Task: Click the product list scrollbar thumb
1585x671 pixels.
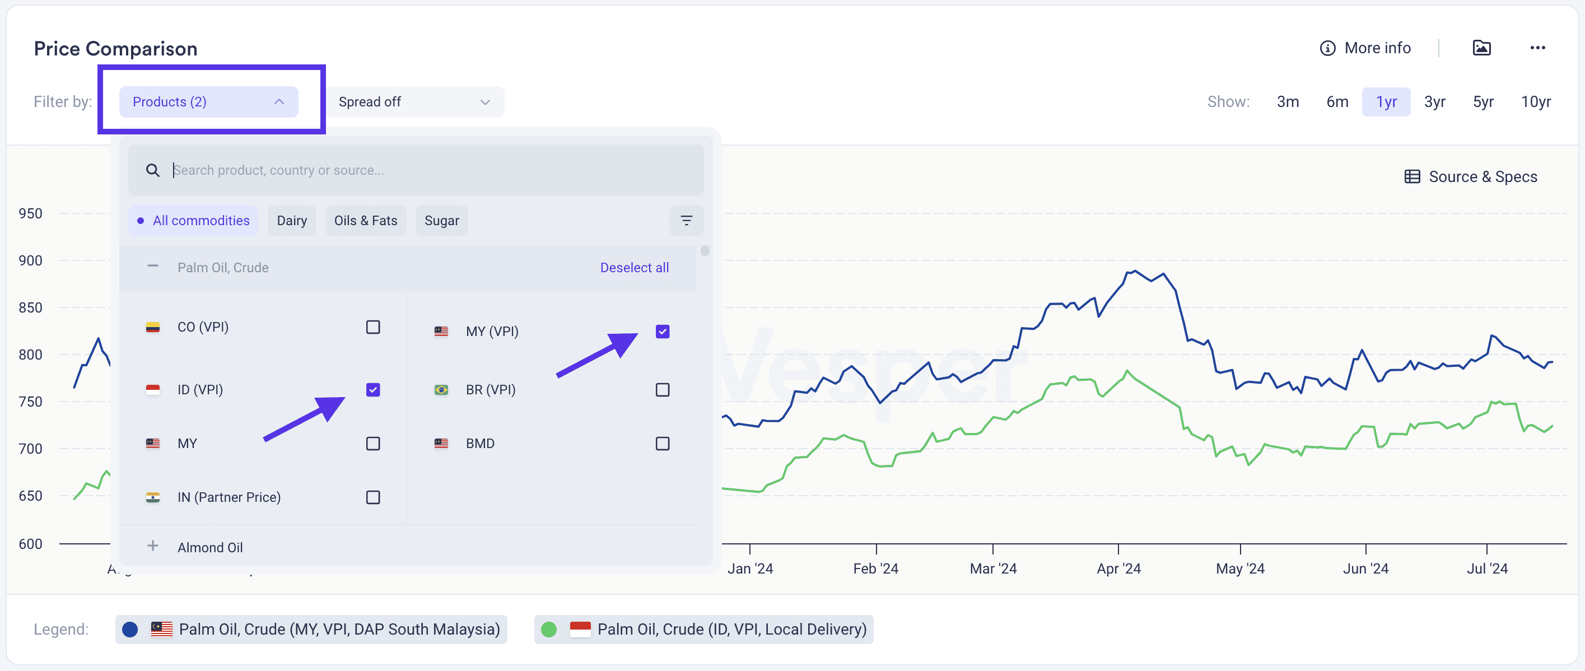Action: click(705, 251)
